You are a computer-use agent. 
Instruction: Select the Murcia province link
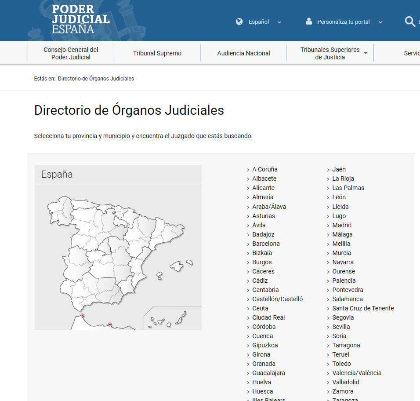click(x=341, y=253)
